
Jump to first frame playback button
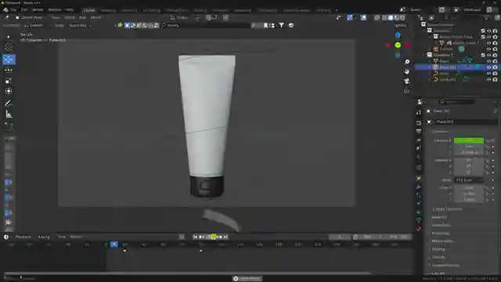tap(195, 237)
